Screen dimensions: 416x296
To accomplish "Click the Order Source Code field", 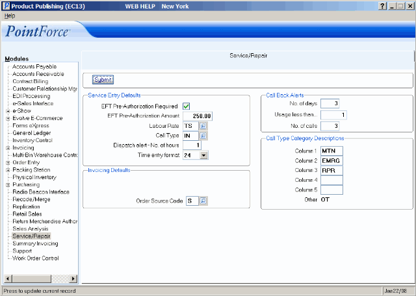I will (192, 201).
